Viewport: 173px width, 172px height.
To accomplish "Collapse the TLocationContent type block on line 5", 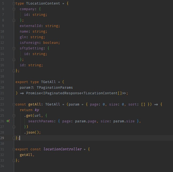I will tap(14, 3).
